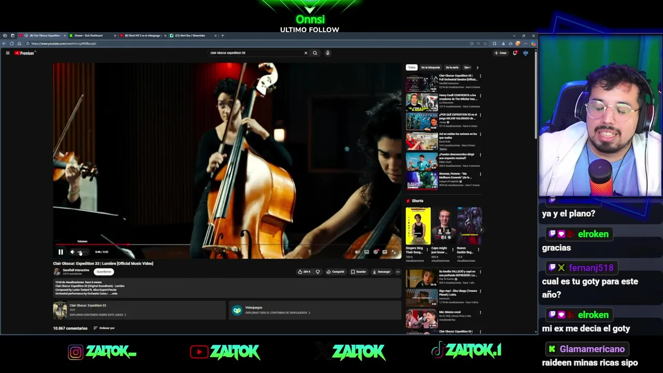The height and width of the screenshot is (373, 663).
Task: Select the 'De tu búsqueda' filter chip
Action: (430, 67)
